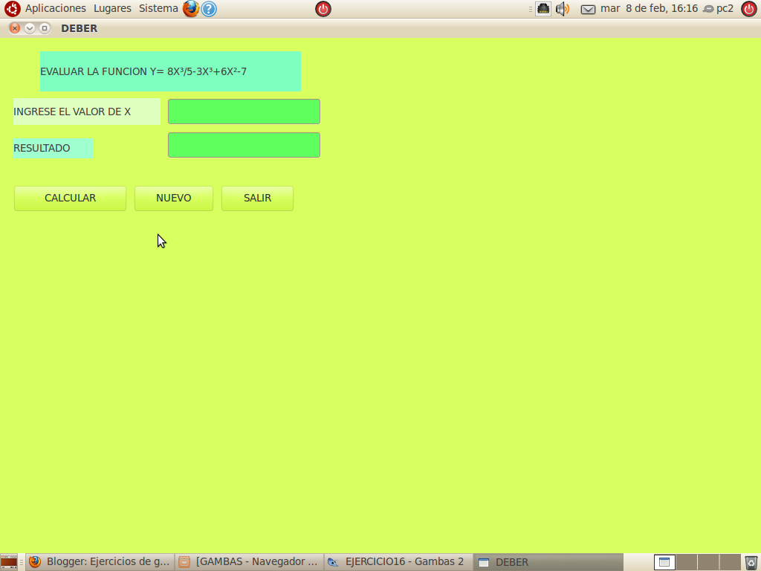Open the Aplicaciones menu

55,9
